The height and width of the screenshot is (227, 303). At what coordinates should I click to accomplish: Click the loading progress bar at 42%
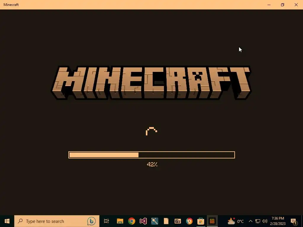coord(152,155)
